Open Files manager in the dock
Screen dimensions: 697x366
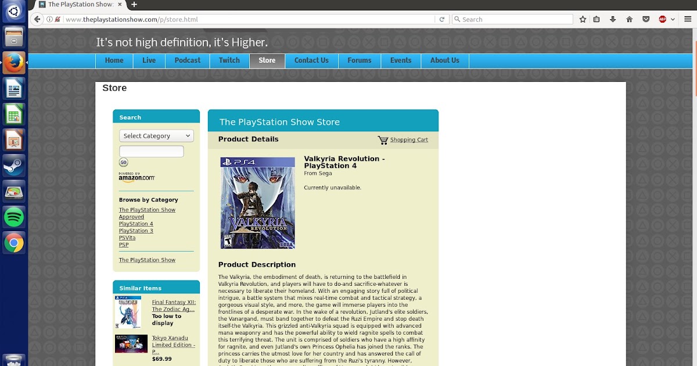point(14,37)
